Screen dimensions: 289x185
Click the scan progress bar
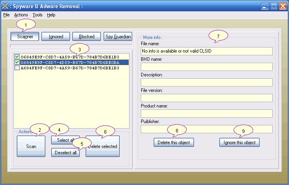click(71, 46)
